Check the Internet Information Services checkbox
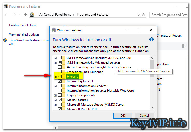 tap(60, 86)
